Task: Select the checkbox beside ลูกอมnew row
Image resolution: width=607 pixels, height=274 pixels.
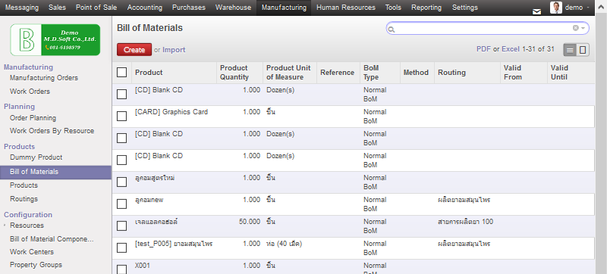Action: (121, 204)
